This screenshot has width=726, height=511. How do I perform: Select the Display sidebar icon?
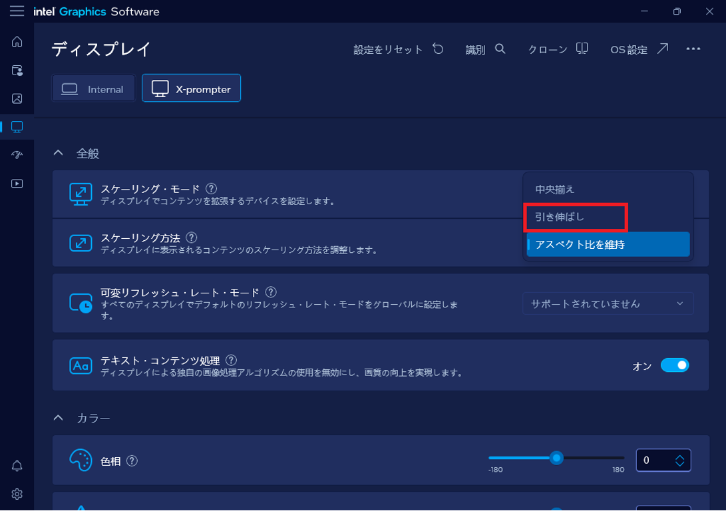click(17, 127)
